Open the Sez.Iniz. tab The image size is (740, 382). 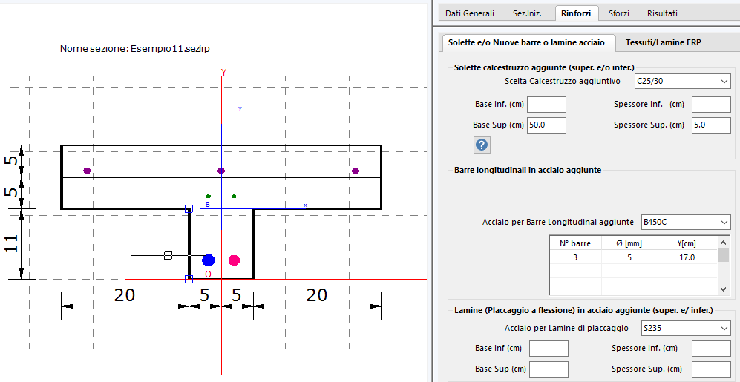527,13
